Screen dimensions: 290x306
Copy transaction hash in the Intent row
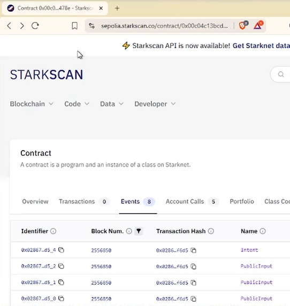pos(193,250)
